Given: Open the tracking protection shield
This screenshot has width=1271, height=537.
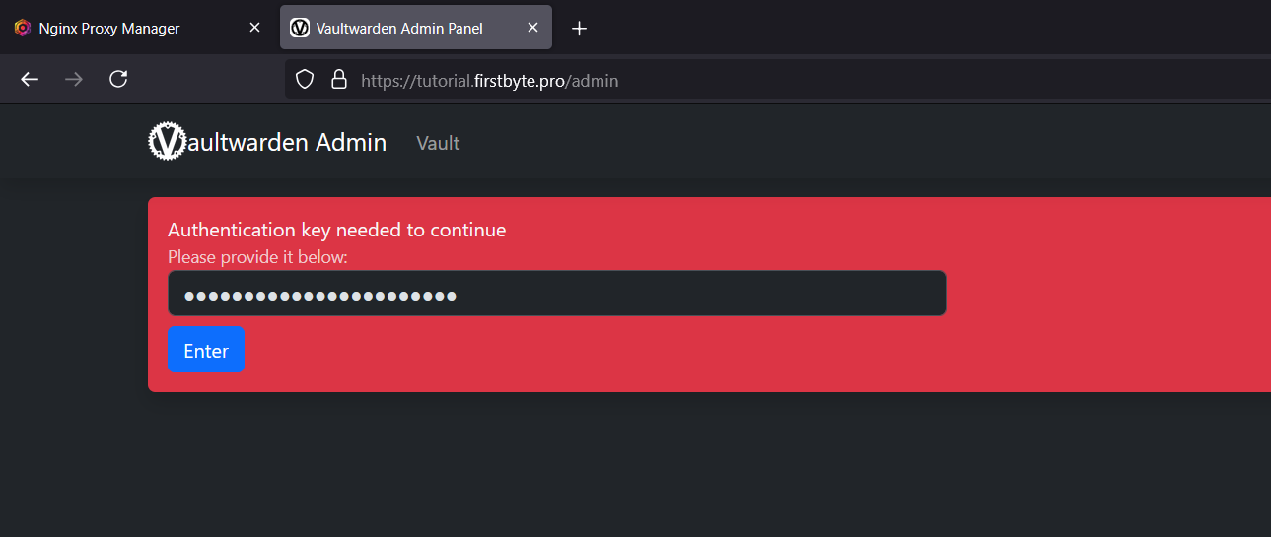Looking at the screenshot, I should [305, 80].
